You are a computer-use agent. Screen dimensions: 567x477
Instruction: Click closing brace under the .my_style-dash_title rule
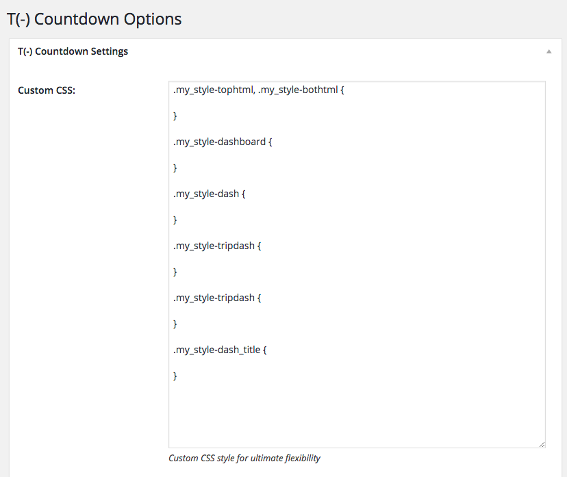click(176, 376)
